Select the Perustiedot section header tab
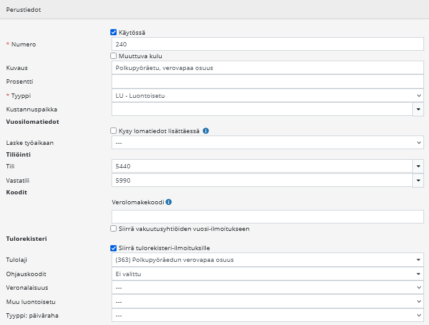This screenshot has width=429, height=325. pos(20,11)
